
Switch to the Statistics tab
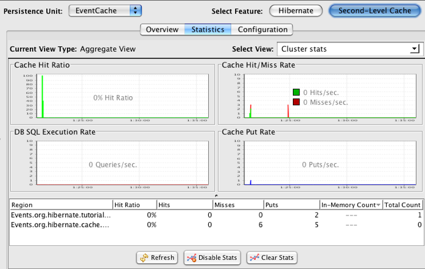pos(208,30)
